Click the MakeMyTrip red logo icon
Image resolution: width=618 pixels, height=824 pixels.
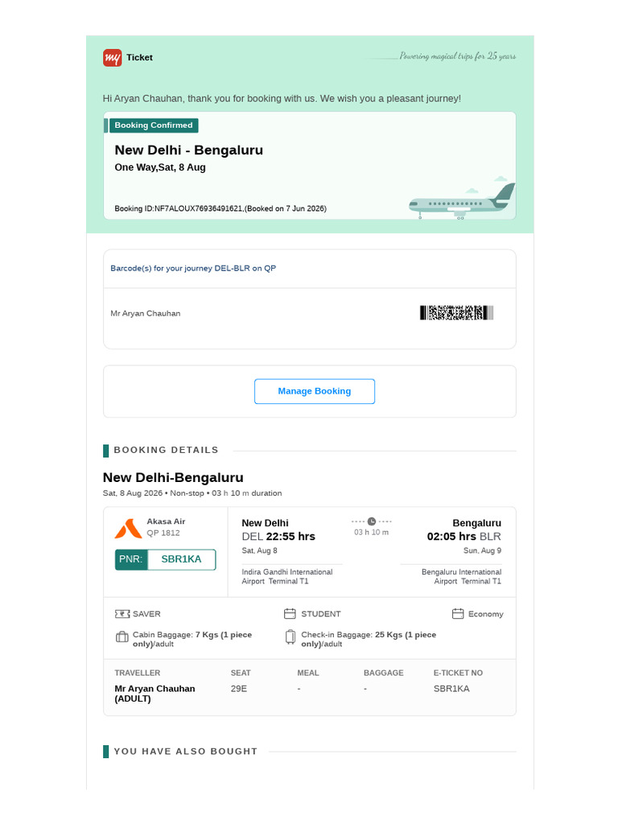113,57
